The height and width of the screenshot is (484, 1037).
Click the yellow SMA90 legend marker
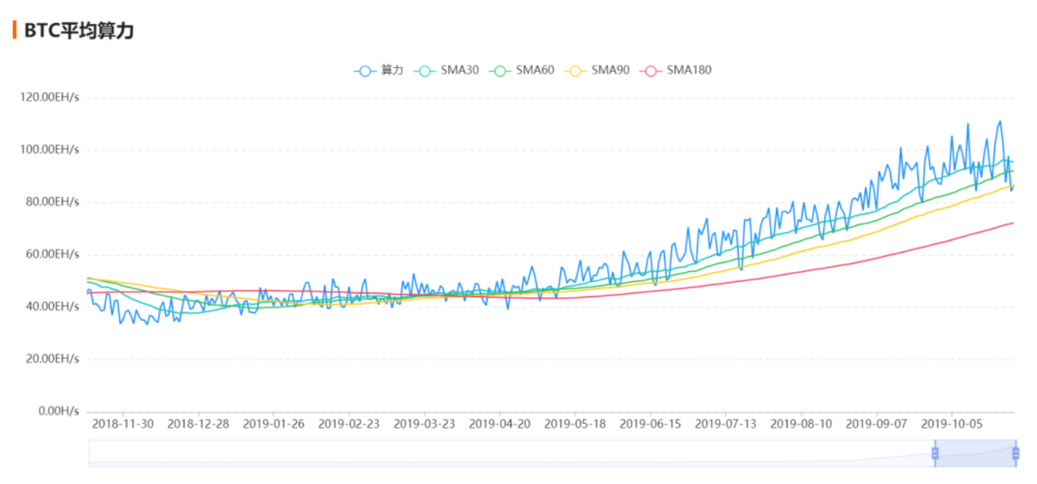(x=575, y=71)
